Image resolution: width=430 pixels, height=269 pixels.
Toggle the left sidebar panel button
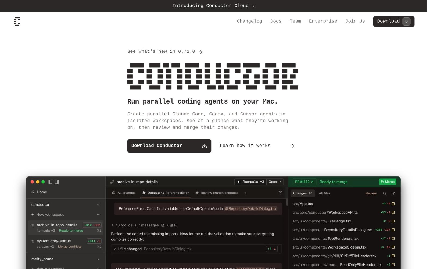click(50, 182)
